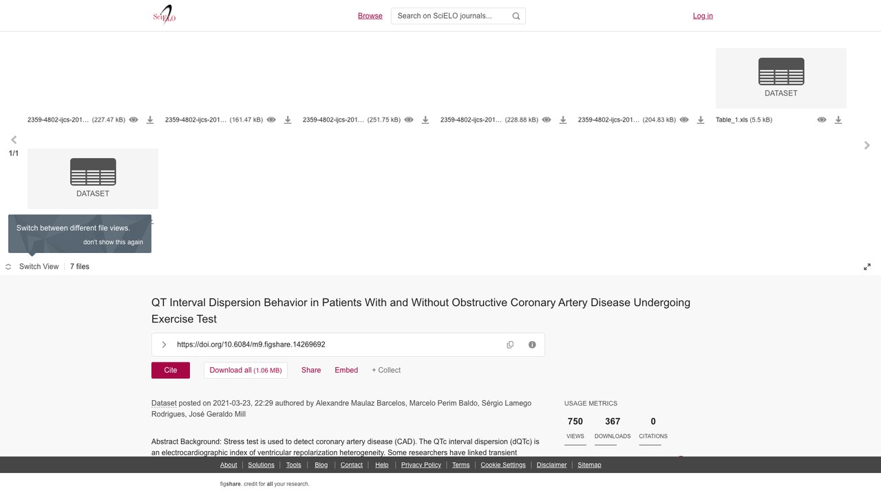881x495 pixels.
Task: Open the Privacy Policy footer link
Action: tap(421, 465)
